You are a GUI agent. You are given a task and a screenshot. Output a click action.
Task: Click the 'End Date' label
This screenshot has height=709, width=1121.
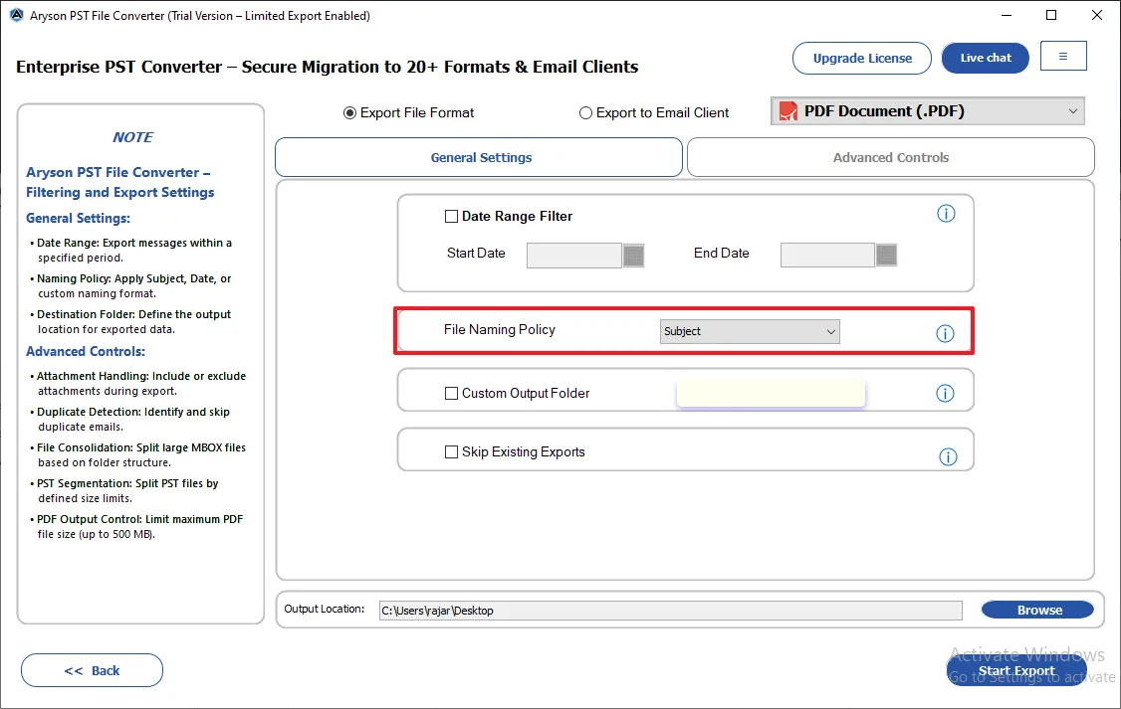[721, 254]
